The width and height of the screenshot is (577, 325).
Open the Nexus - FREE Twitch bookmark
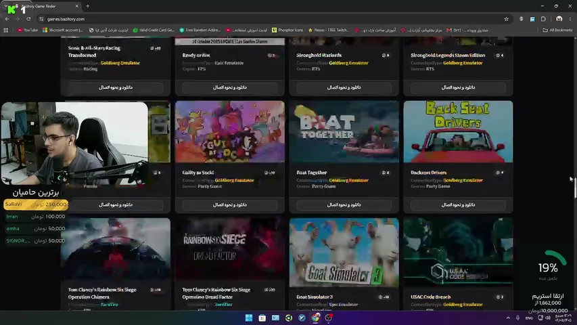tap(329, 30)
